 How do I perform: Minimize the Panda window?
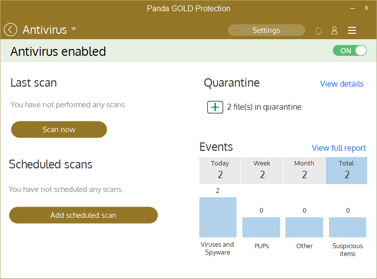pos(352,8)
